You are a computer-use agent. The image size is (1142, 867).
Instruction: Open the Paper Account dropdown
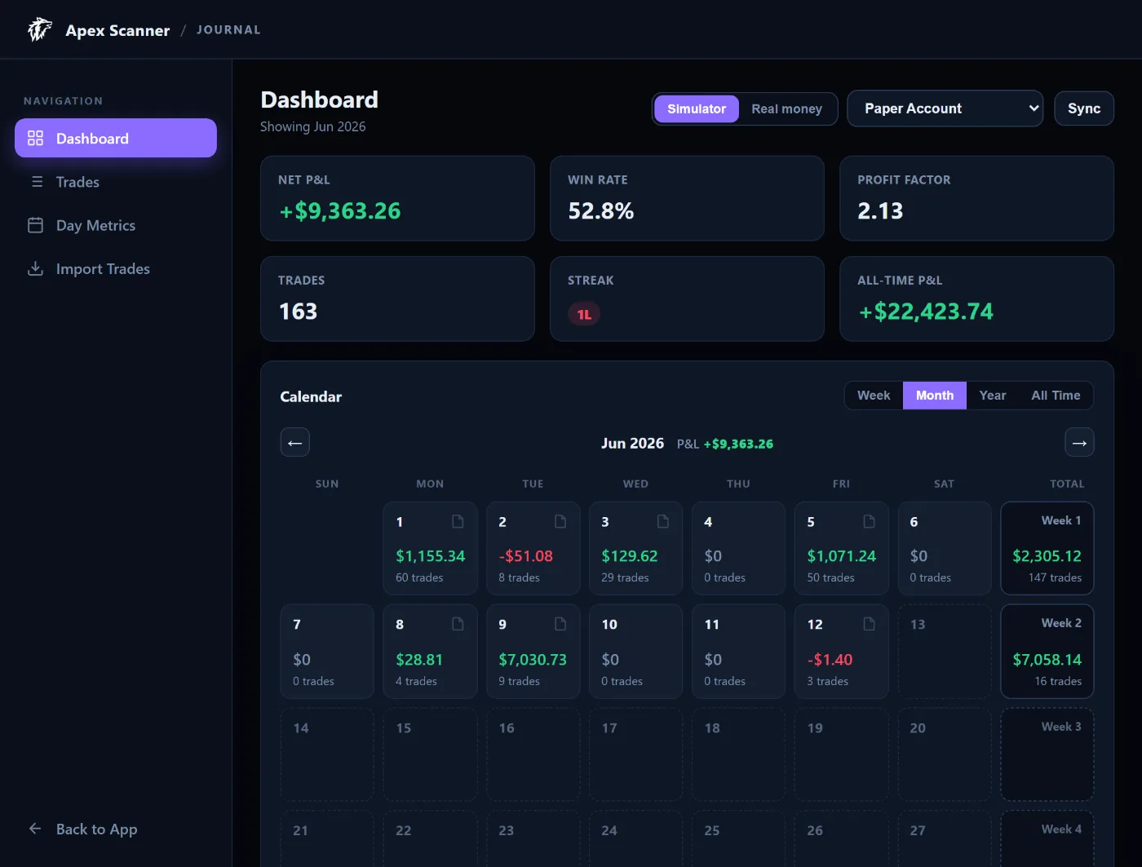click(945, 108)
